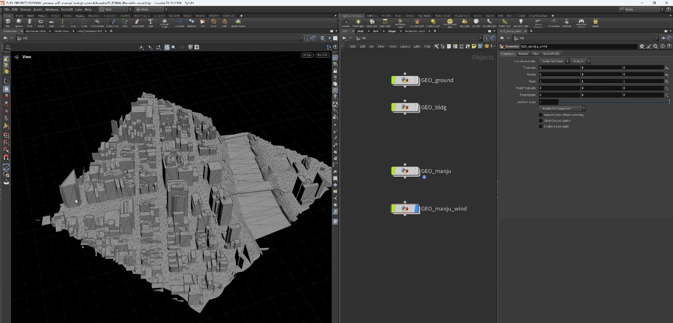Check the Enable Constraints option

tap(541, 126)
